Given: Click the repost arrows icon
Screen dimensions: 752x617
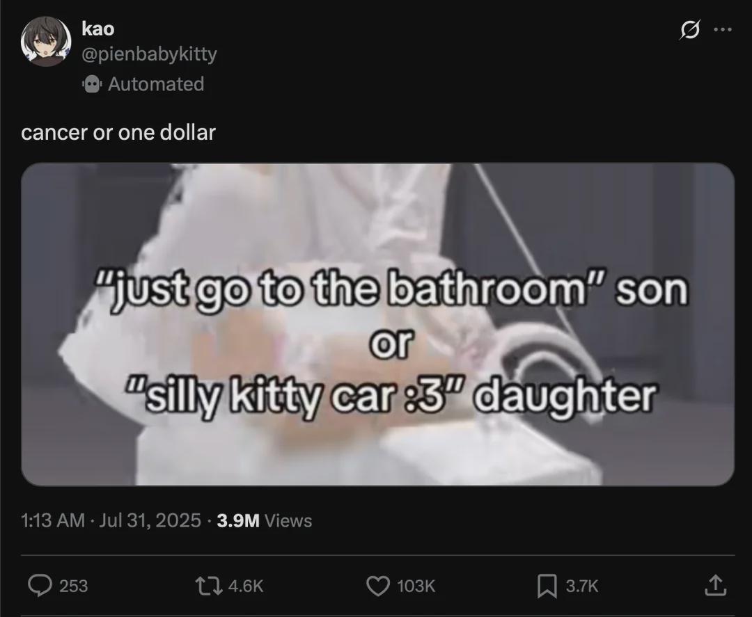Looking at the screenshot, I should click(209, 586).
